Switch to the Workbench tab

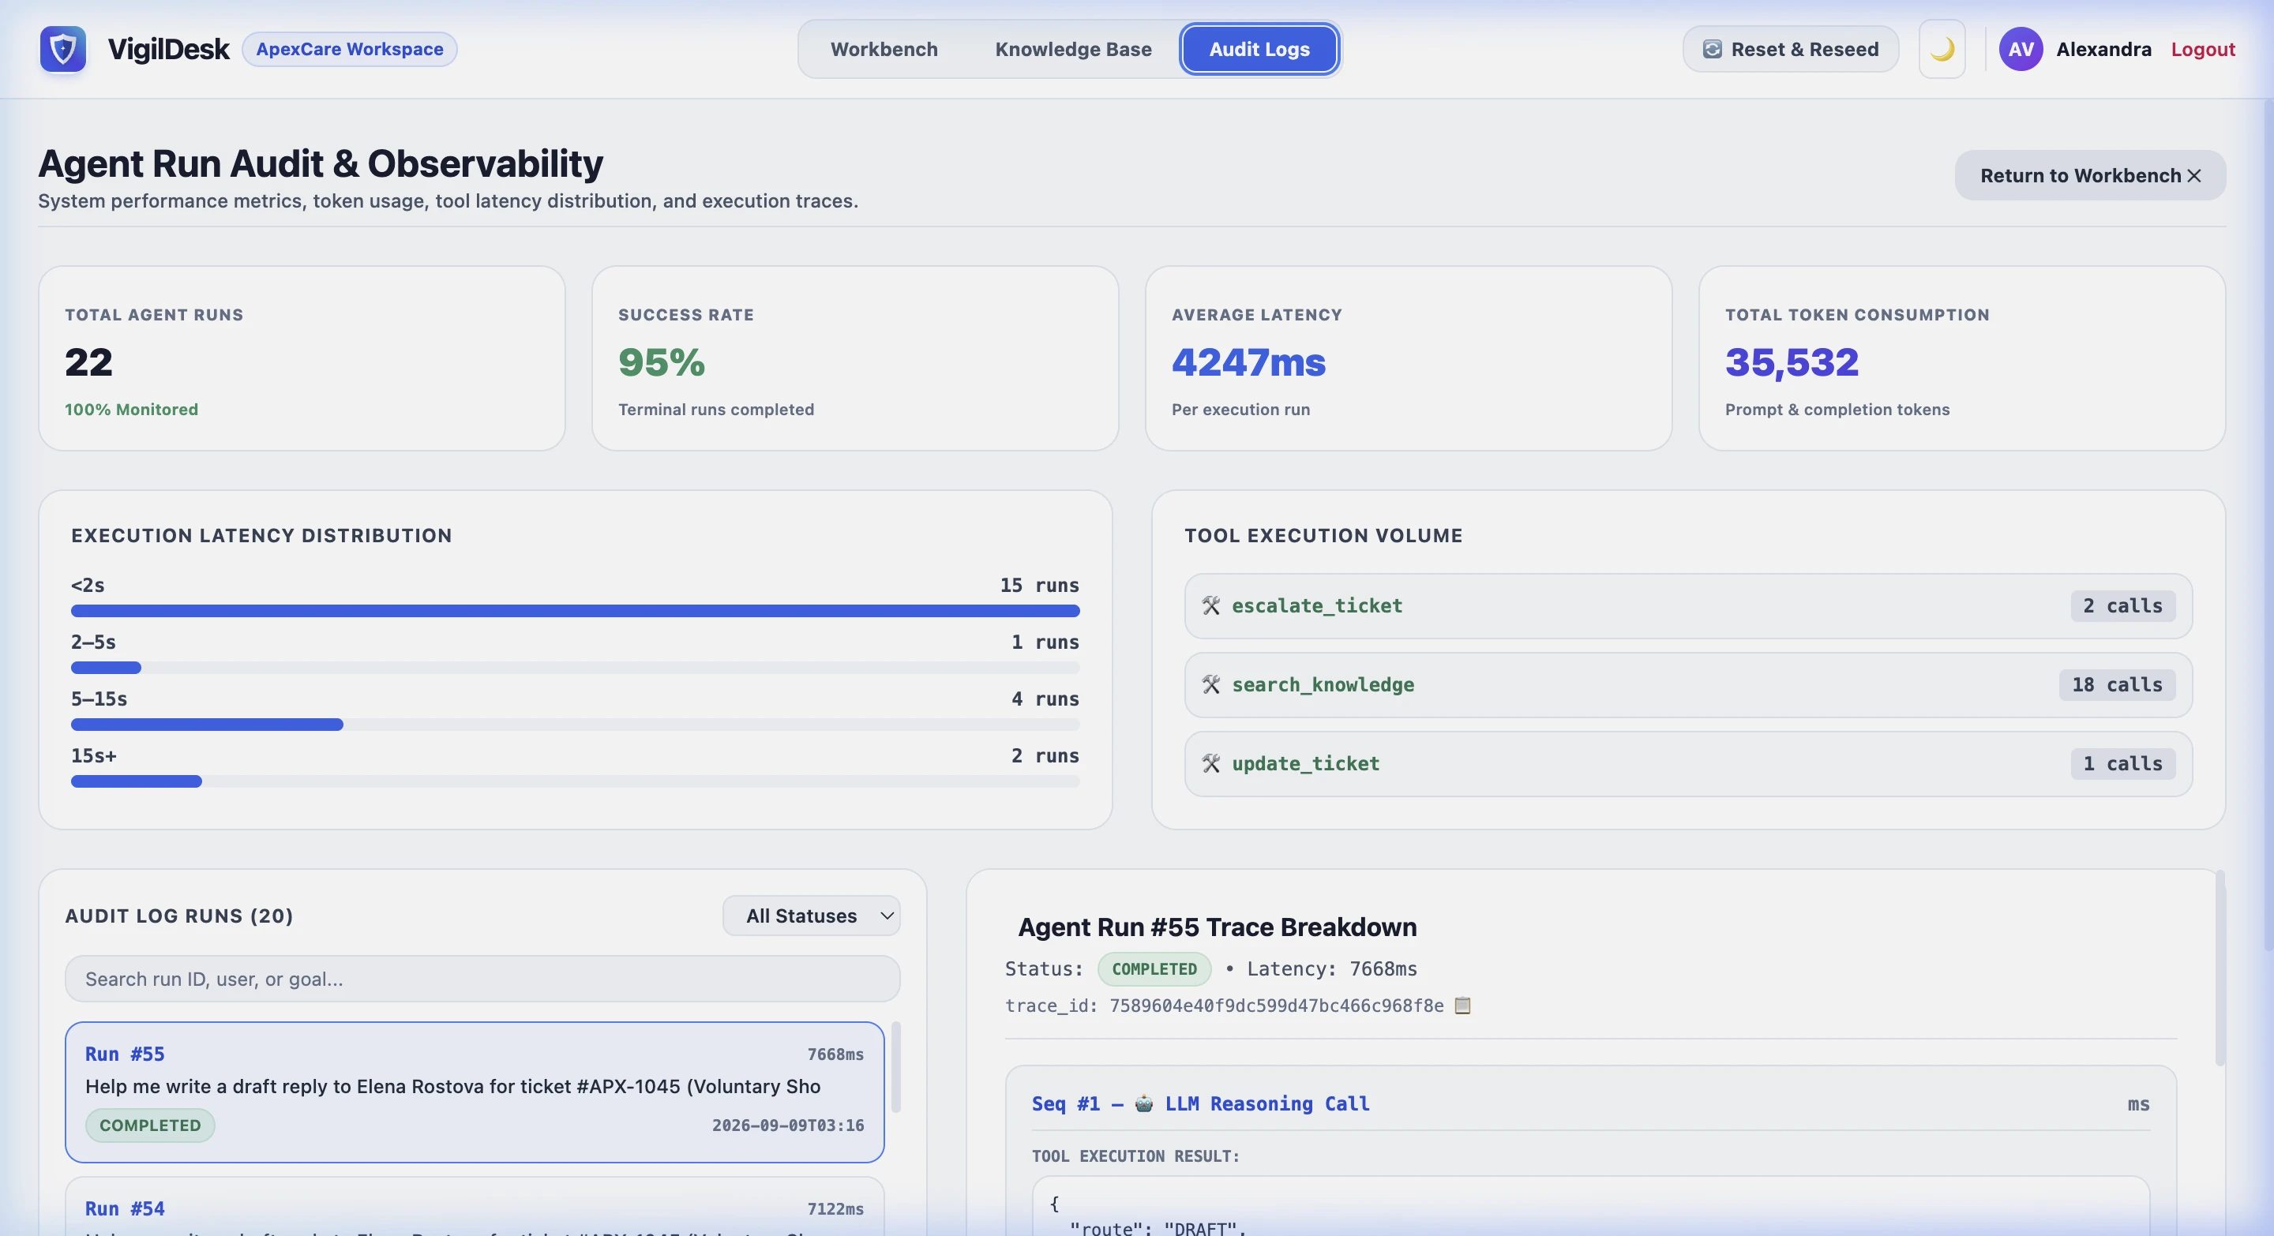pyautogui.click(x=884, y=50)
